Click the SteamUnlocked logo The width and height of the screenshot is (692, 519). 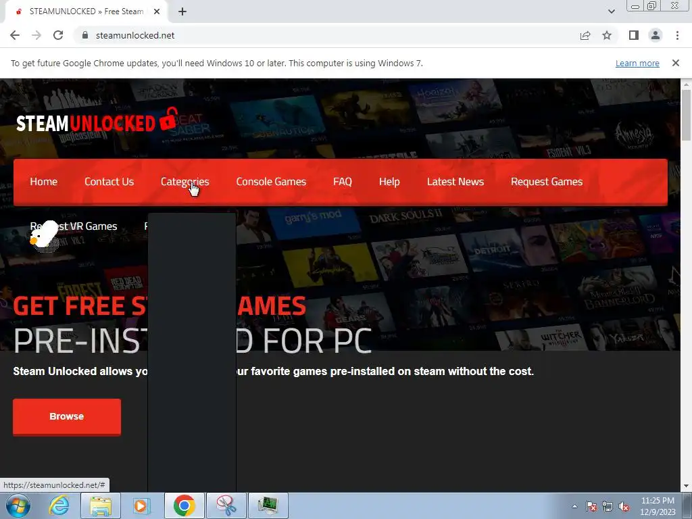pos(97,120)
